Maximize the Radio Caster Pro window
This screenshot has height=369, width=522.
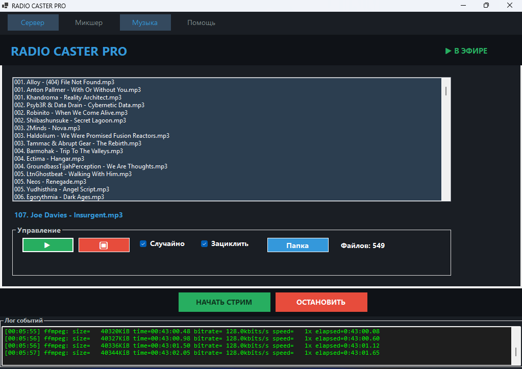click(486, 6)
